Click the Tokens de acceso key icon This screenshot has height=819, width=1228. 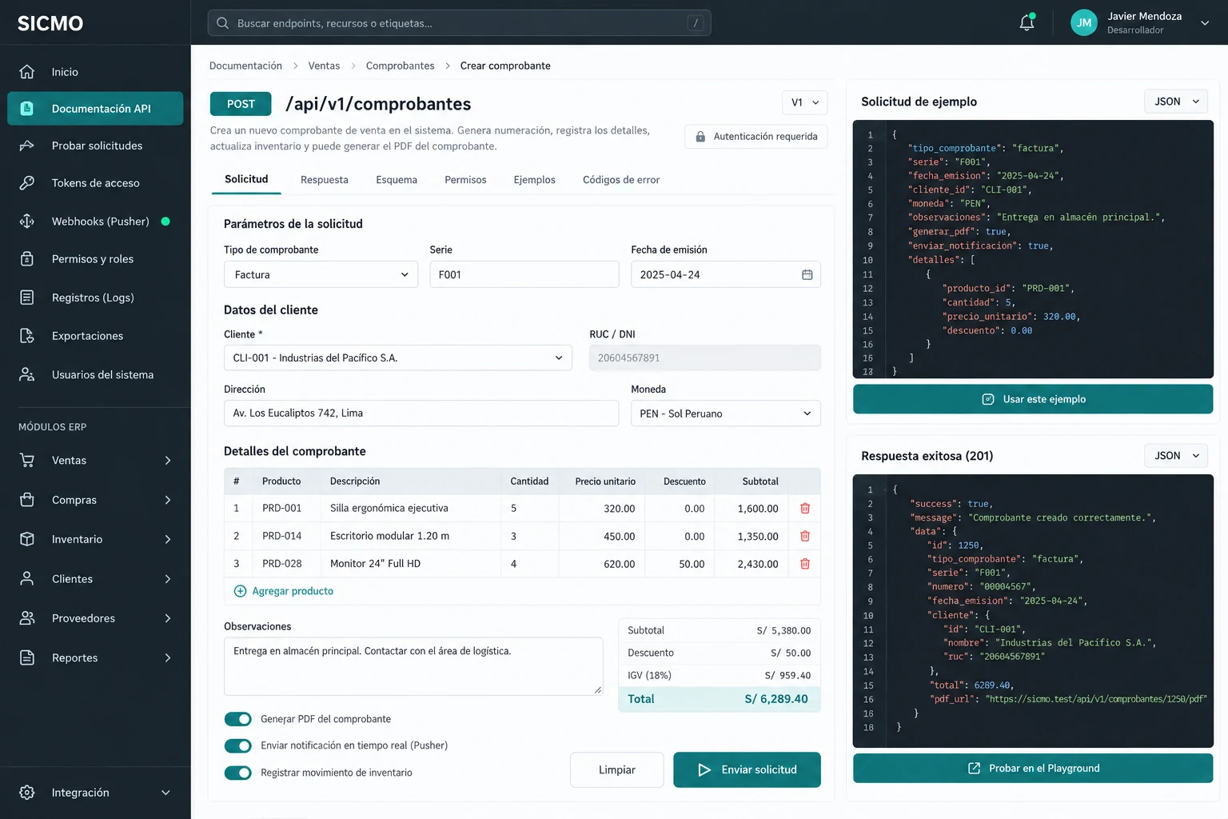tap(27, 183)
